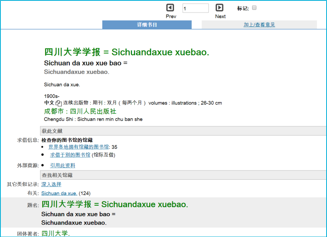Viewport: 327px width, 237px height.
Task: Click the 获此文献 section header
Action: pyautogui.click(x=183, y=131)
